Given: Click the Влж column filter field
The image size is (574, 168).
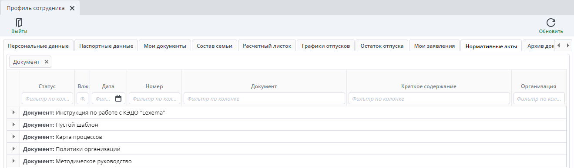Looking at the screenshot, I should (x=82, y=99).
